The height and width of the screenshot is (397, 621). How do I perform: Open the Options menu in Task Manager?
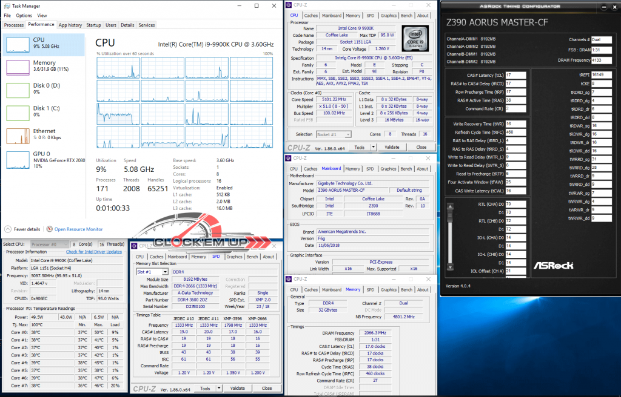[24, 15]
